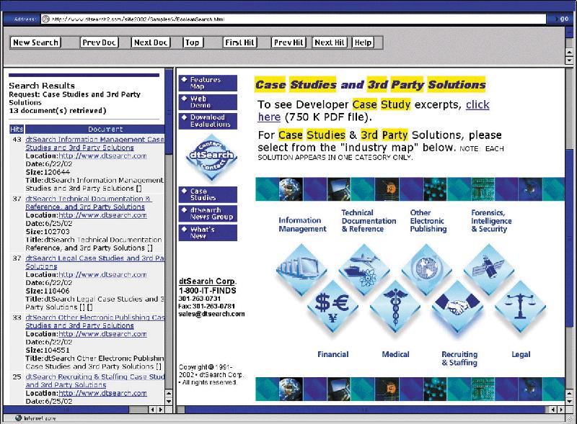Image resolution: width=577 pixels, height=424 pixels.
Task: Jump to next document with Next Doc
Action: point(151,42)
